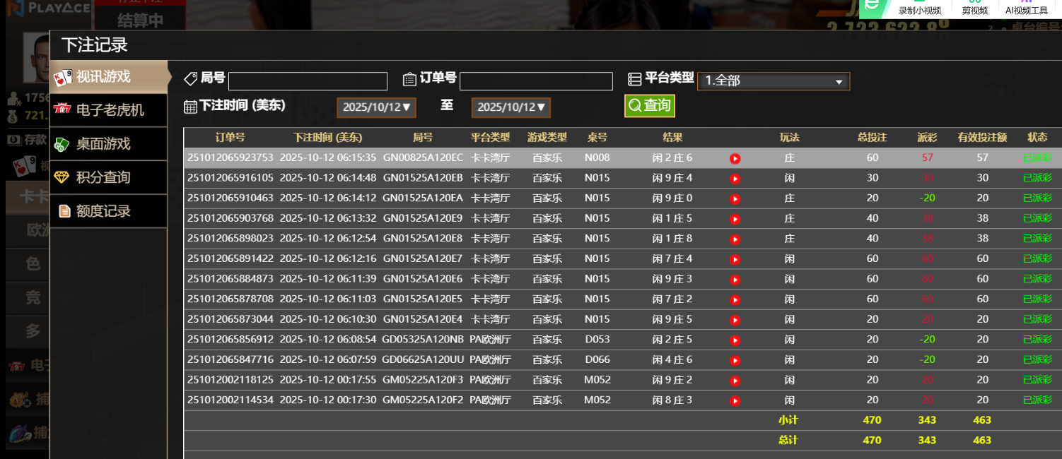Open the 桌面游戏 category
The width and height of the screenshot is (1062, 459).
(108, 144)
